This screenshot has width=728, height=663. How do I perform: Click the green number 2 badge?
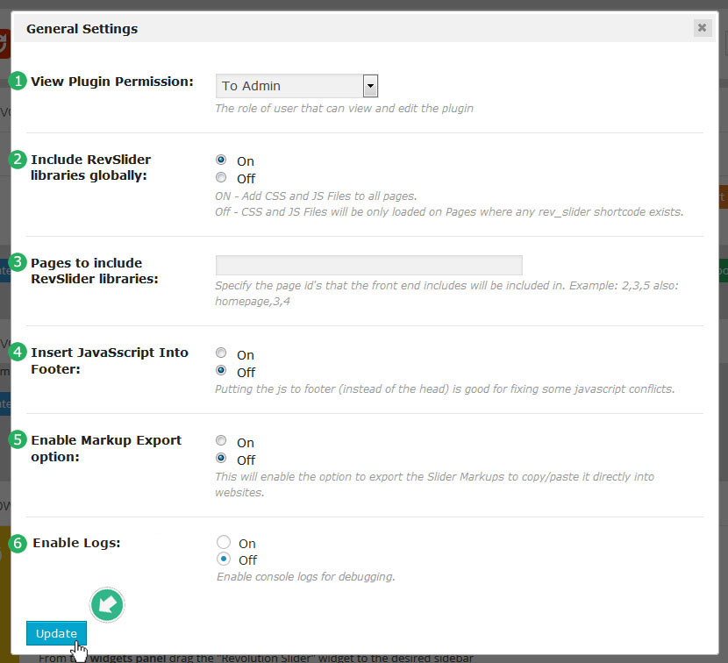tap(18, 160)
